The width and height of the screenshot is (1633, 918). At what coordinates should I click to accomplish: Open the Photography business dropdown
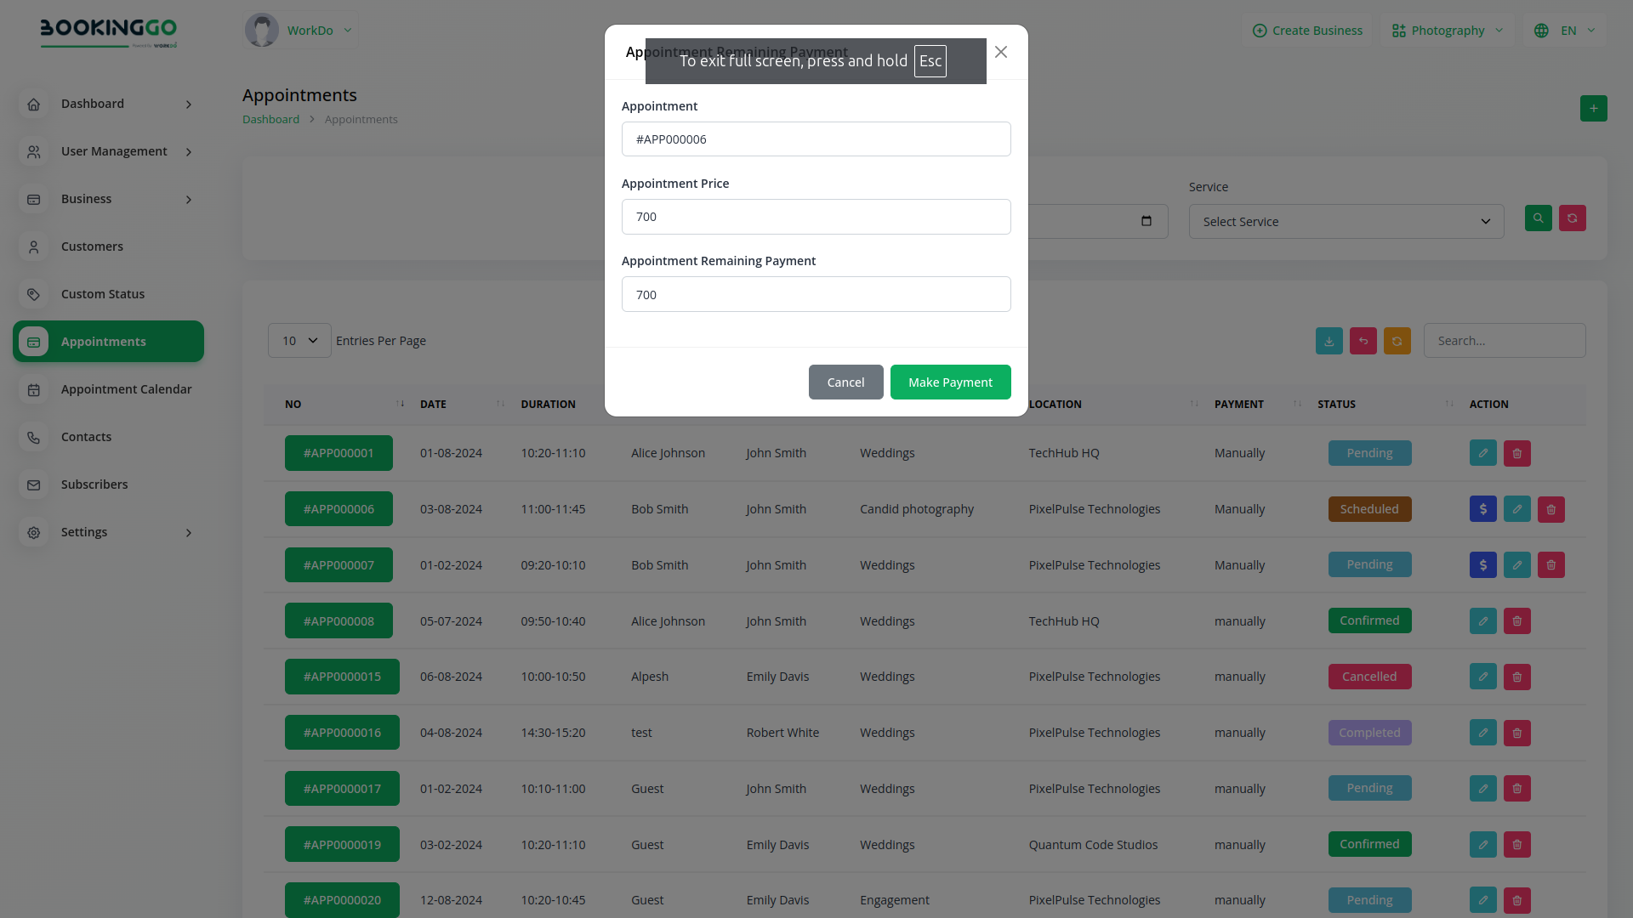pos(1447,31)
